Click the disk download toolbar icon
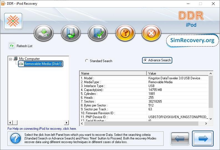This screenshot has width=220, height=150. tap(44, 33)
